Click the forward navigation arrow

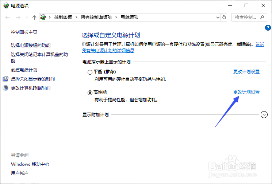pyautogui.click(x=18, y=17)
